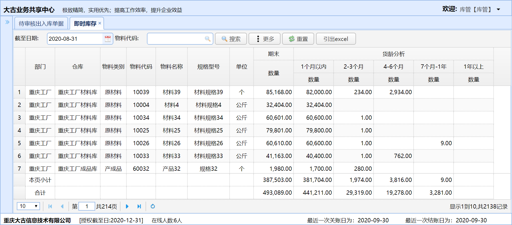Refresh the inventory grid

point(153,206)
